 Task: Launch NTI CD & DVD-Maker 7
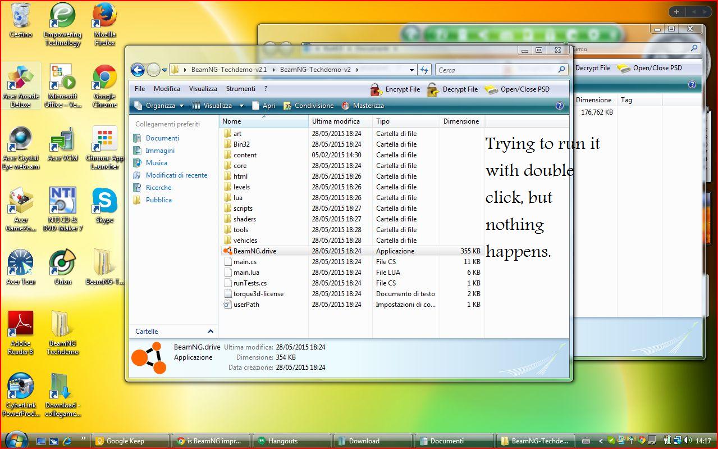click(63, 210)
